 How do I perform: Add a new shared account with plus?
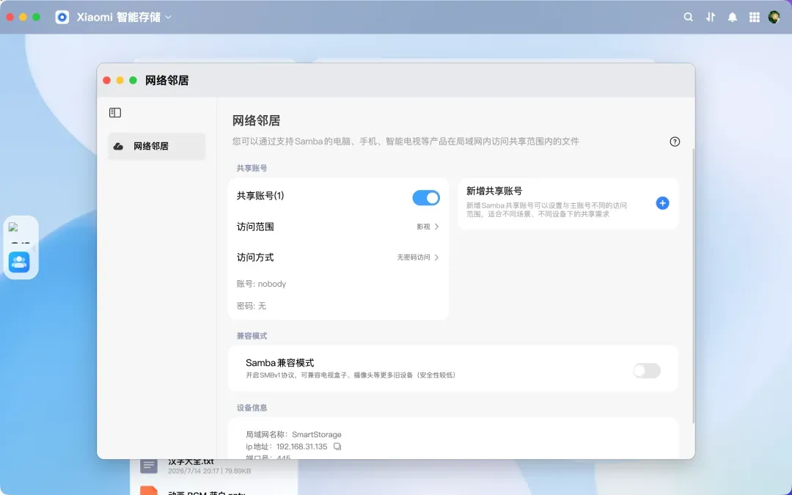pos(662,203)
